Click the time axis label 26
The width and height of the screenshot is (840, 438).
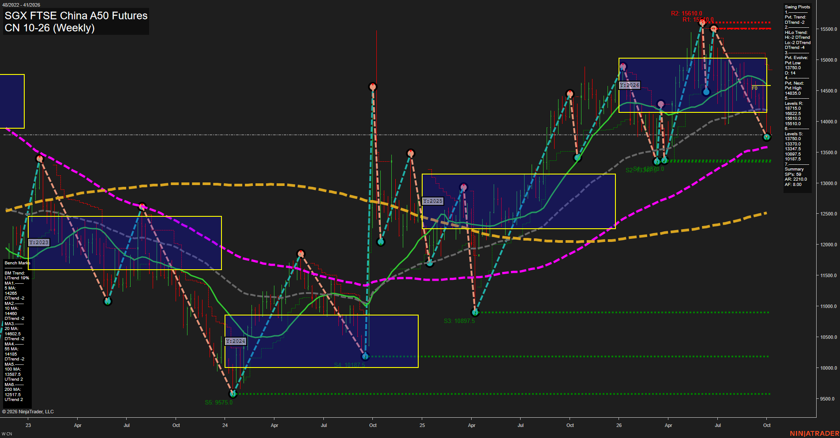619,425
